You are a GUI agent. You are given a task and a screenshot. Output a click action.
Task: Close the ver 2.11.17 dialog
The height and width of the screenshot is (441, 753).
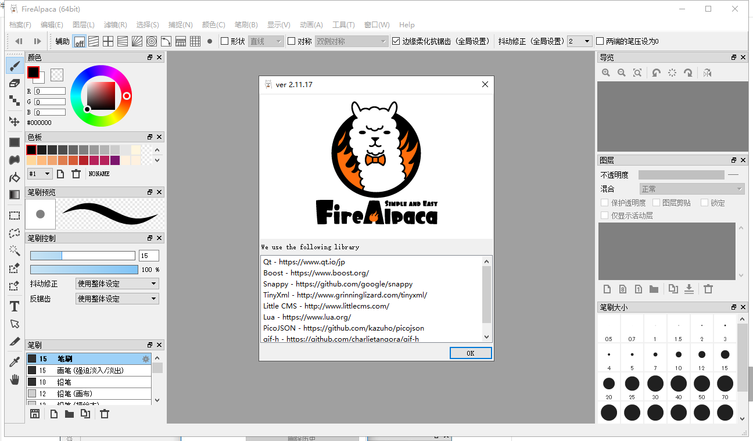tap(485, 84)
